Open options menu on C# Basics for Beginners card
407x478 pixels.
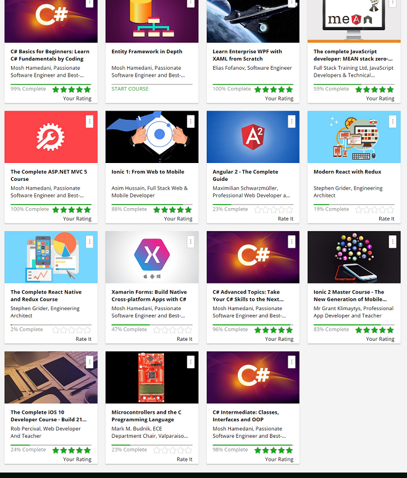point(90,3)
